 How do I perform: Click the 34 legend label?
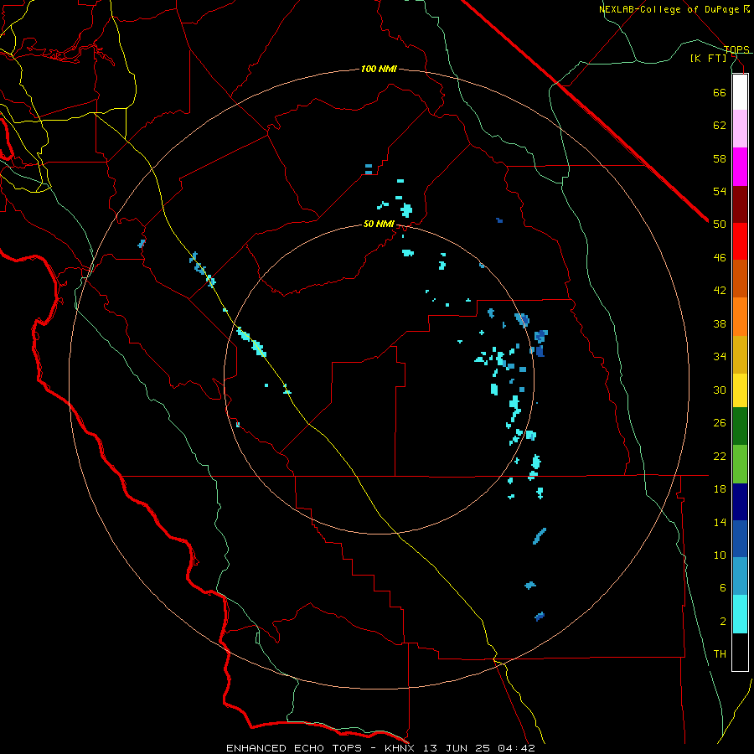720,357
